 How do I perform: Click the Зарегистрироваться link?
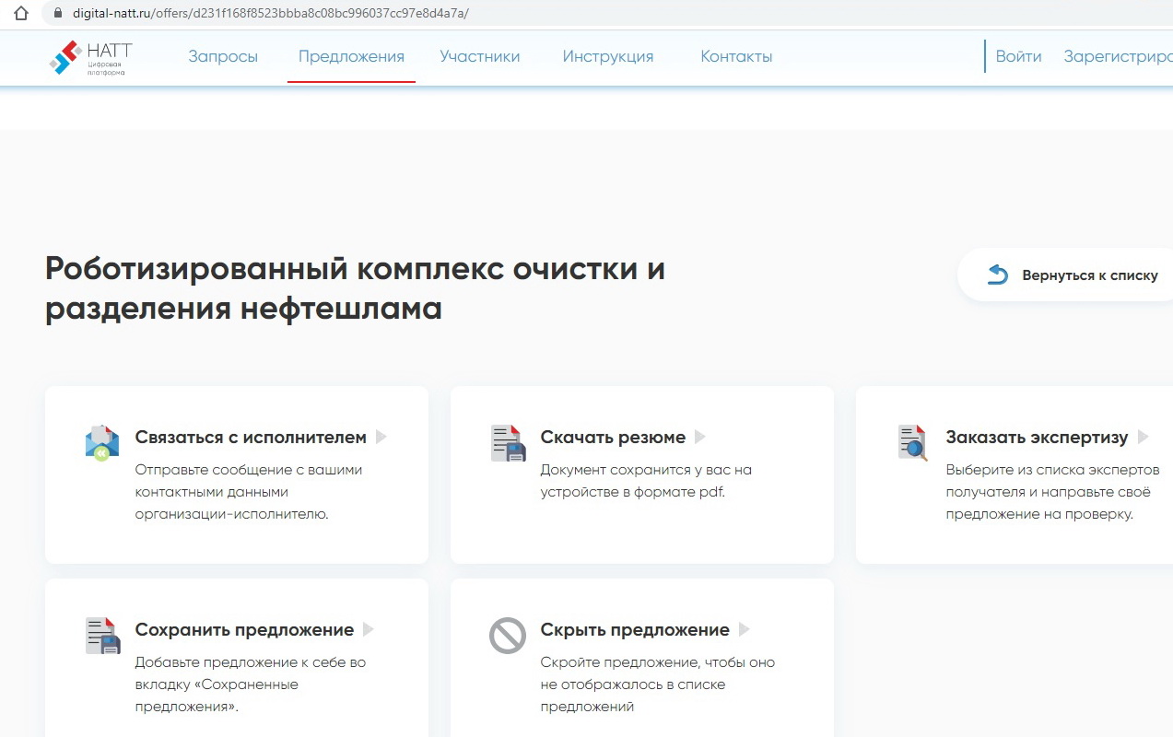coord(1118,56)
